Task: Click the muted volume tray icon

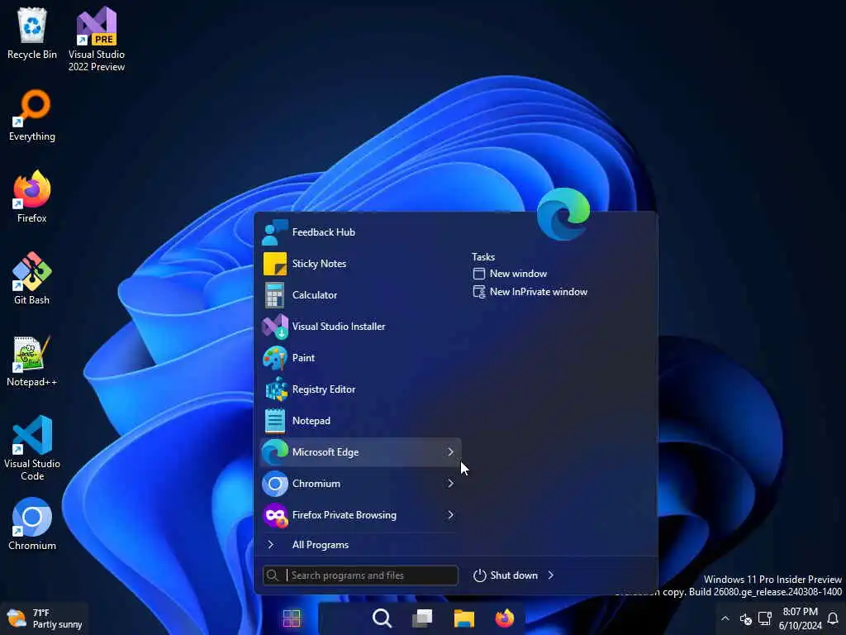Action: 746,618
